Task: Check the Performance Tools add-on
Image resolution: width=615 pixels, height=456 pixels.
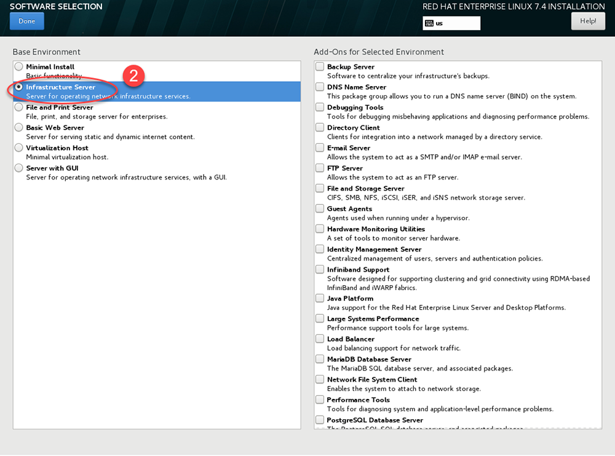Action: [x=320, y=399]
